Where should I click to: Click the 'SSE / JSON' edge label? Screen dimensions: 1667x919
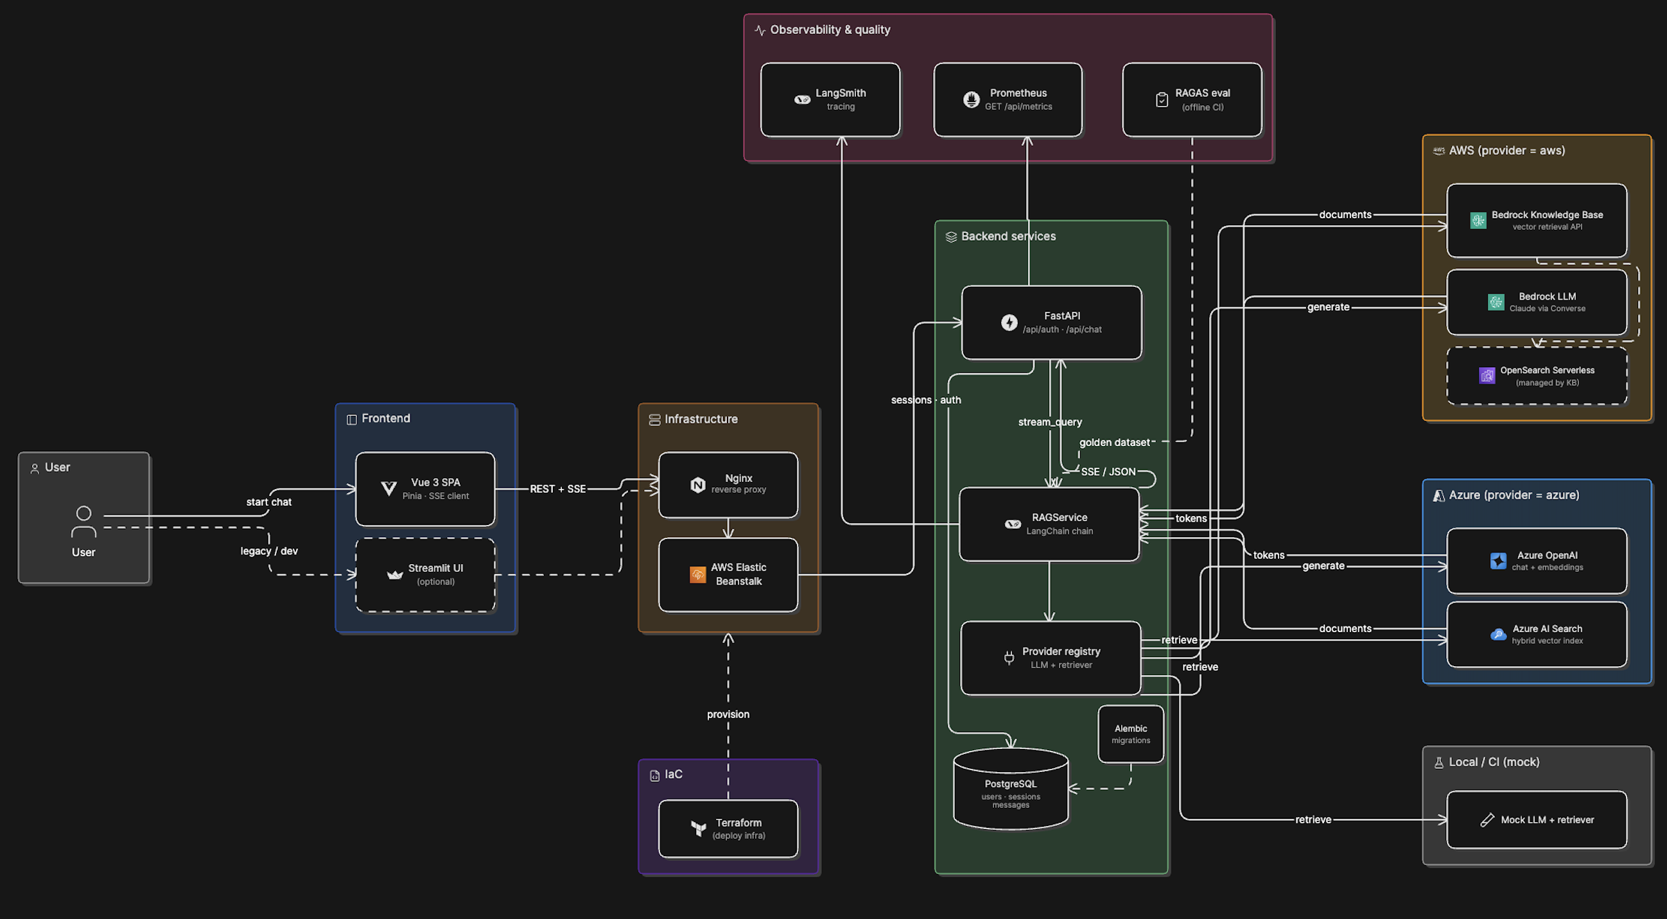pyautogui.click(x=1108, y=472)
